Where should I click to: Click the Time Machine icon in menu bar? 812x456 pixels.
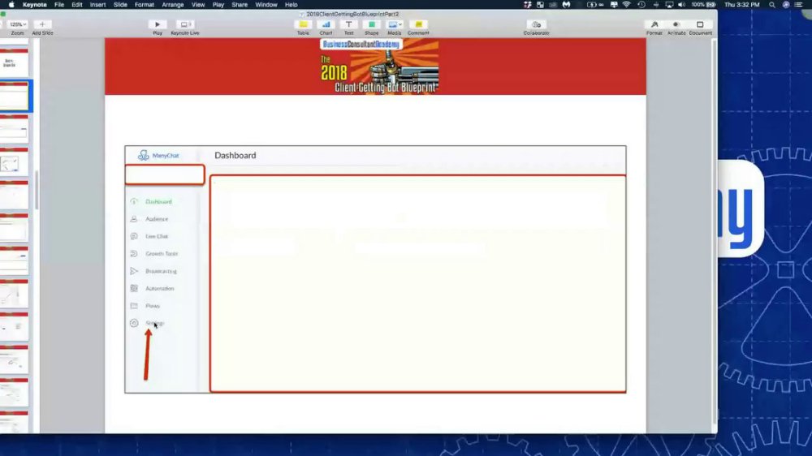point(641,5)
